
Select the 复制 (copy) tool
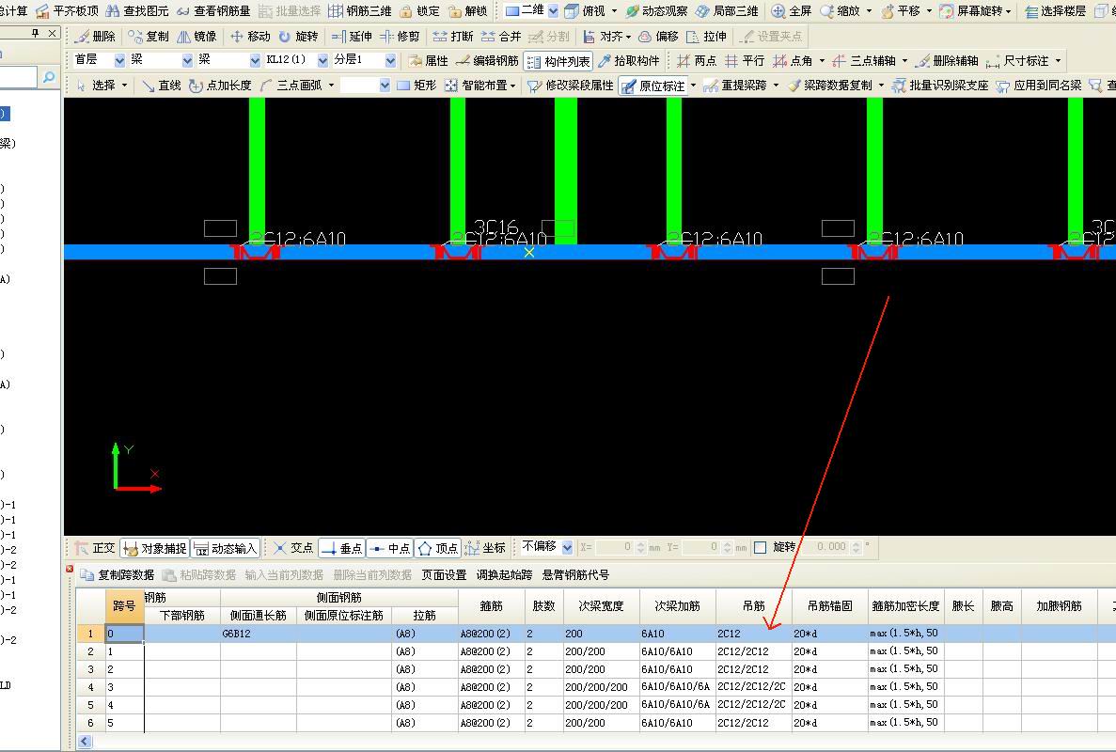tap(149, 37)
